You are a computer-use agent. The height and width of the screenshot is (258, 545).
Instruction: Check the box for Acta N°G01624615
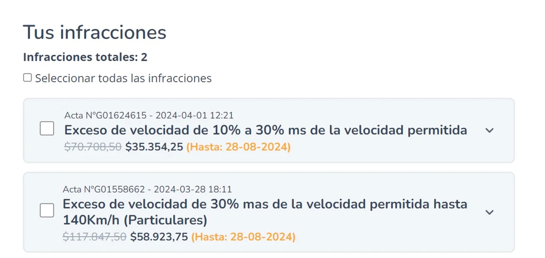46,128
